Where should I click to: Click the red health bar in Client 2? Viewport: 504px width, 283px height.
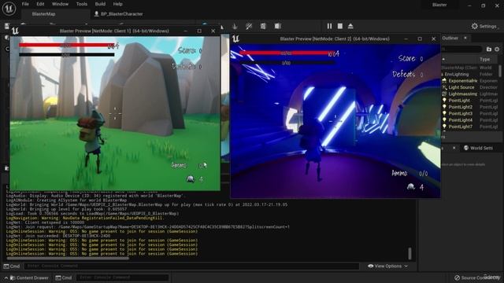click(x=285, y=53)
